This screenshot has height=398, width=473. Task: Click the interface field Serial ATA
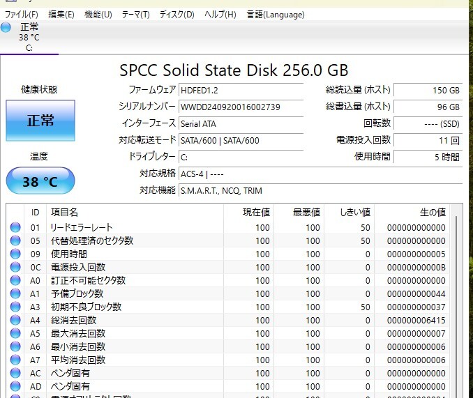(x=241, y=124)
